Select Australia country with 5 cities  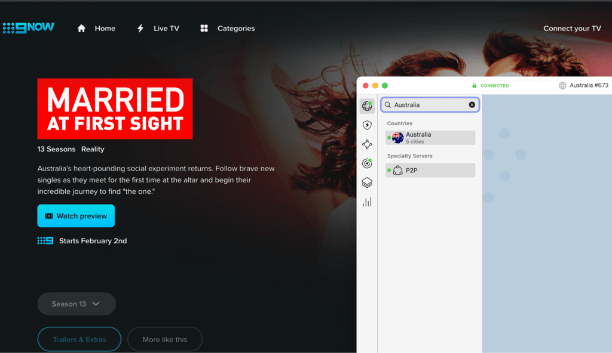click(430, 138)
